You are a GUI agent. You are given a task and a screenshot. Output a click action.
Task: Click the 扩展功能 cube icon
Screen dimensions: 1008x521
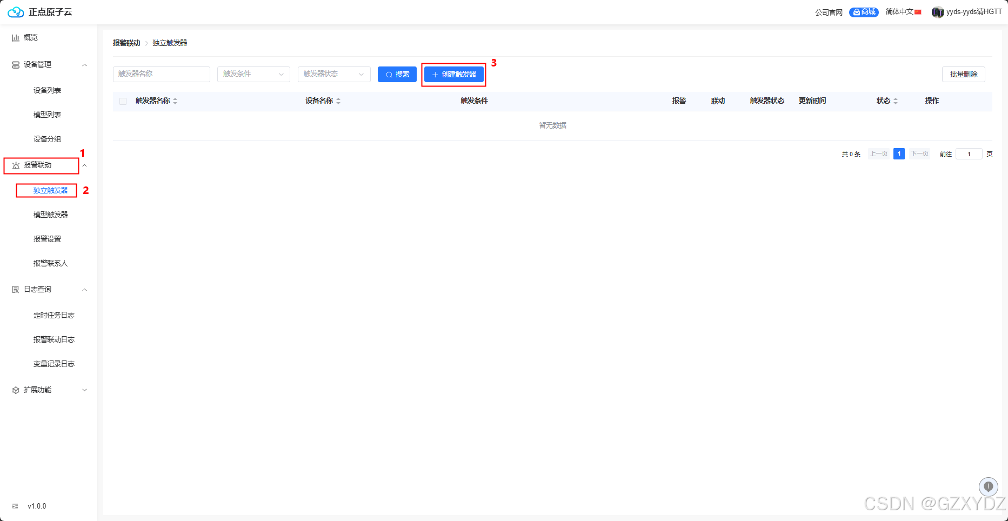(x=16, y=390)
